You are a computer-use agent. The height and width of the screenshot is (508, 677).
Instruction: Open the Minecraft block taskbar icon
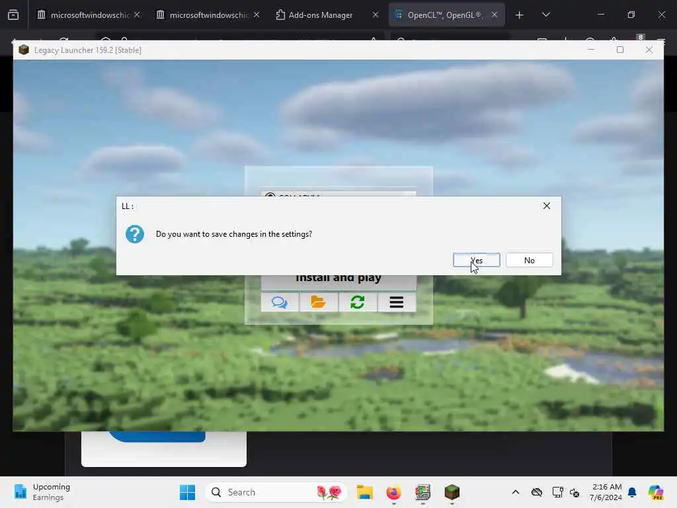(452, 492)
